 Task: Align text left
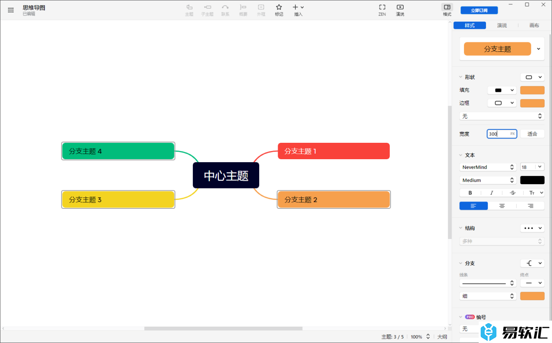pos(474,206)
